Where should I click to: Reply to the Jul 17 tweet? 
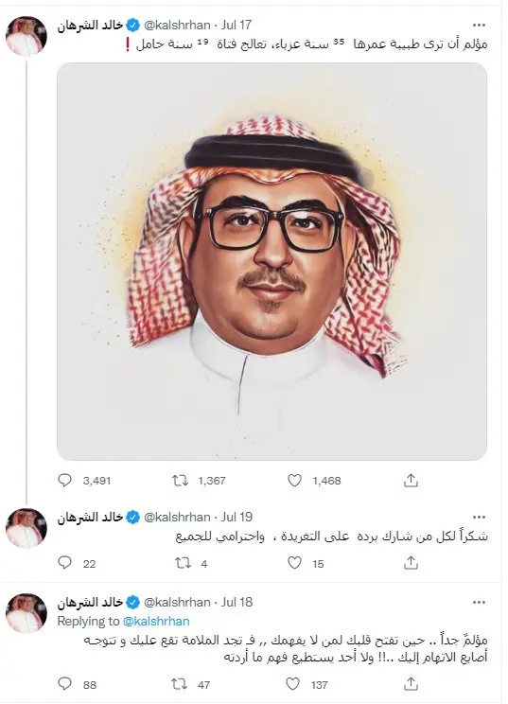(65, 481)
